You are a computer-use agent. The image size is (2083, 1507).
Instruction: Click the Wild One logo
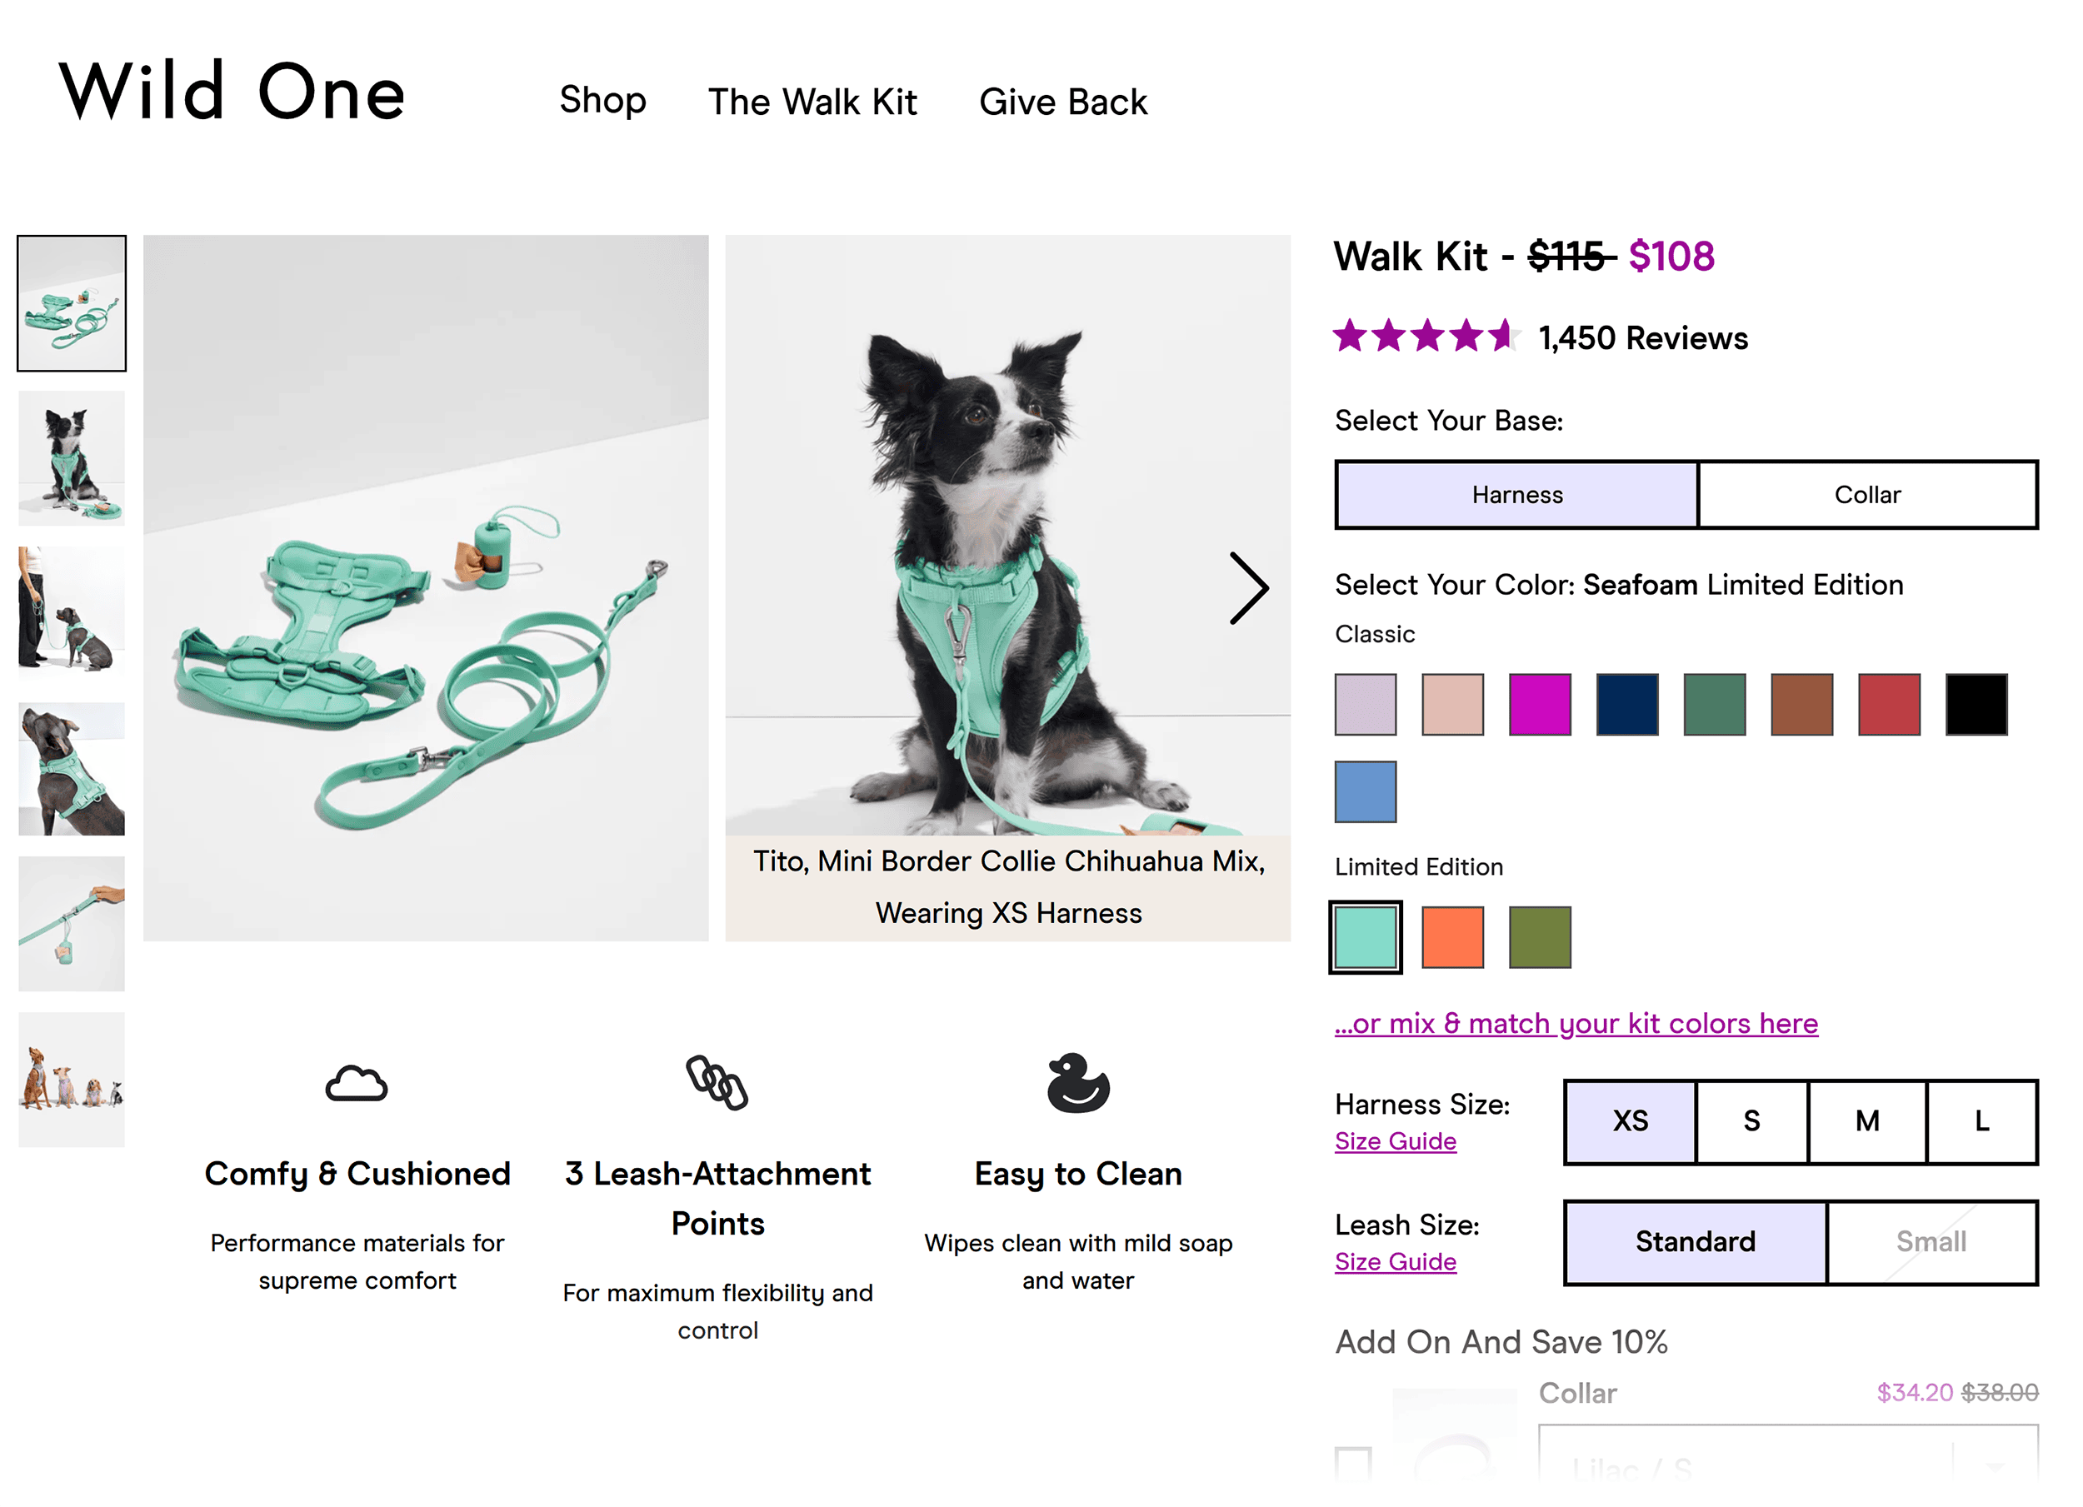pyautogui.click(x=232, y=92)
